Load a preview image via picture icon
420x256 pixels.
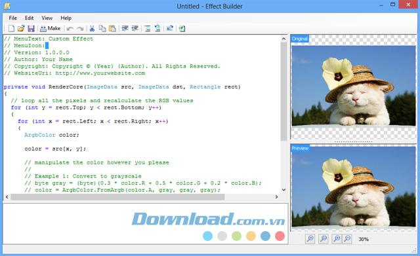tap(170, 28)
